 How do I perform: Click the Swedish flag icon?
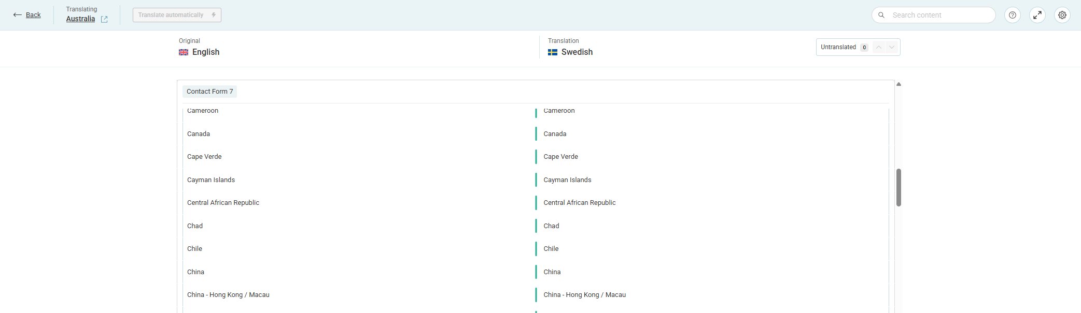coord(553,52)
